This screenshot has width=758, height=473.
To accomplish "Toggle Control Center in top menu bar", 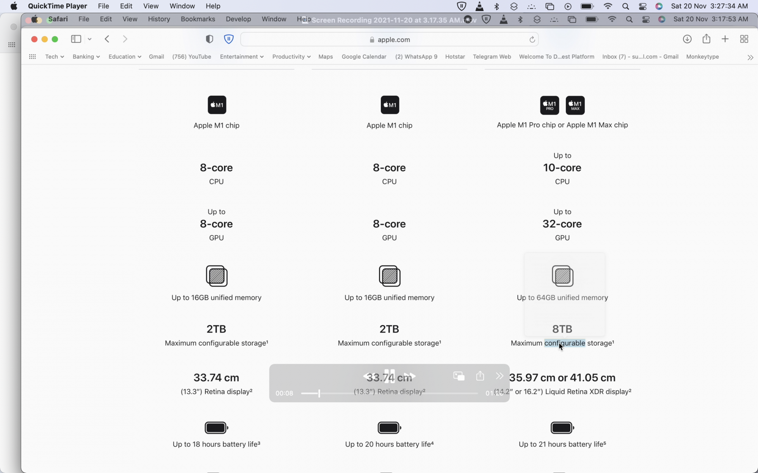I will click(642, 6).
